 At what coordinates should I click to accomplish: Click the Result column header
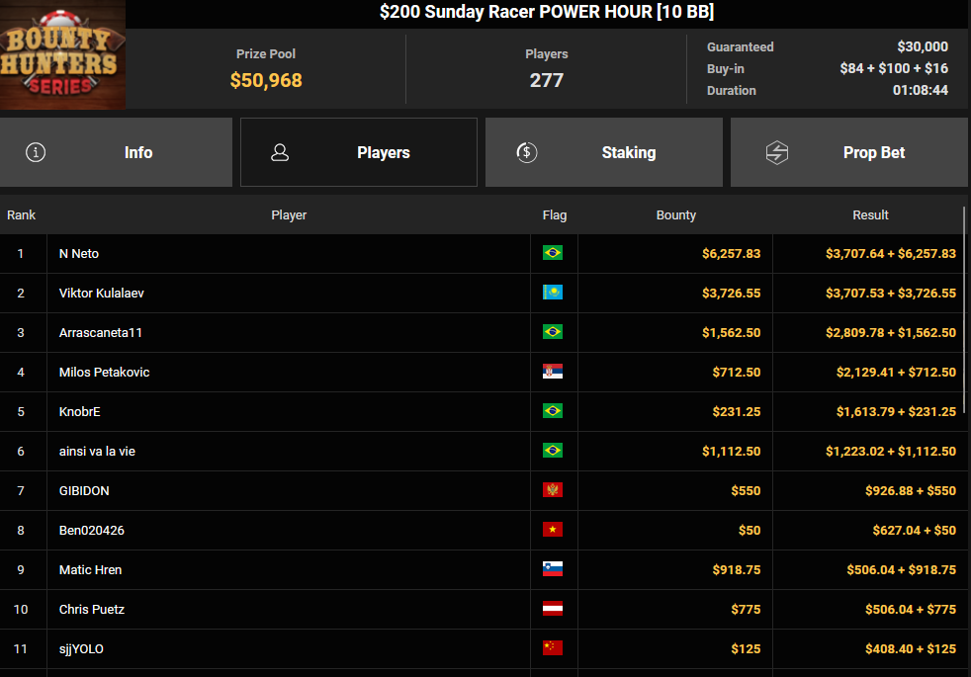click(x=870, y=214)
